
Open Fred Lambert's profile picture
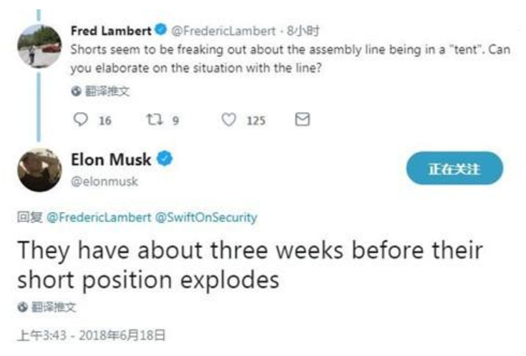[39, 46]
